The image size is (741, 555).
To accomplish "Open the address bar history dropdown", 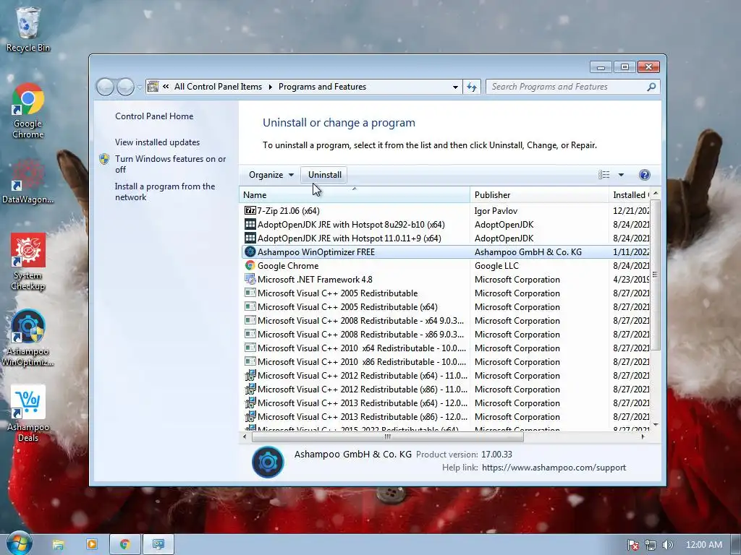I will coord(455,87).
